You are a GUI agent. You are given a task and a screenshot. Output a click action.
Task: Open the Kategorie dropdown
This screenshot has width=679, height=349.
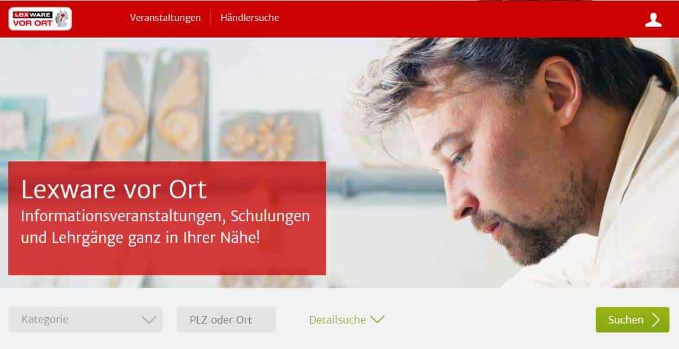[85, 320]
